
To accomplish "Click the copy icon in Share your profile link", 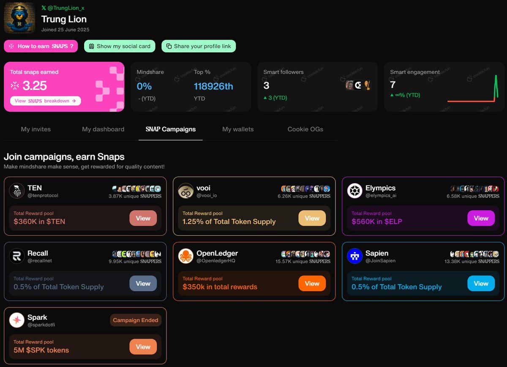I will click(169, 46).
